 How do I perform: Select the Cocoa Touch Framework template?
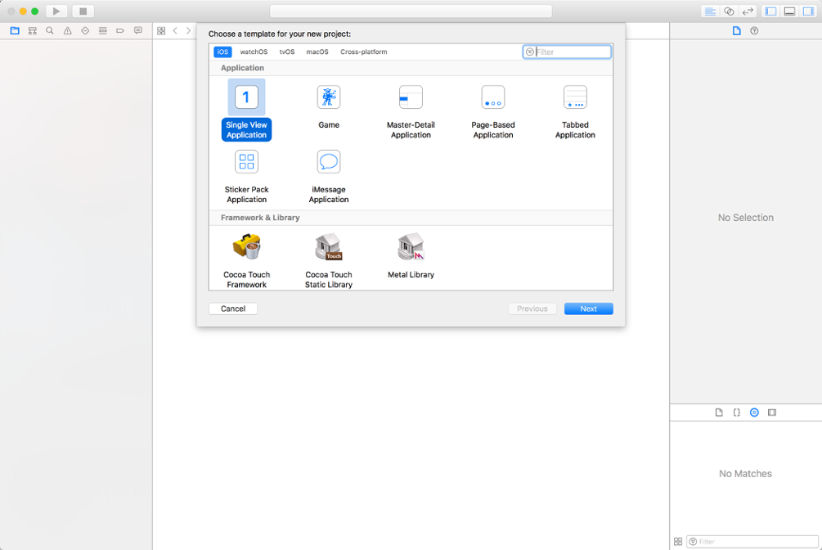click(x=246, y=261)
